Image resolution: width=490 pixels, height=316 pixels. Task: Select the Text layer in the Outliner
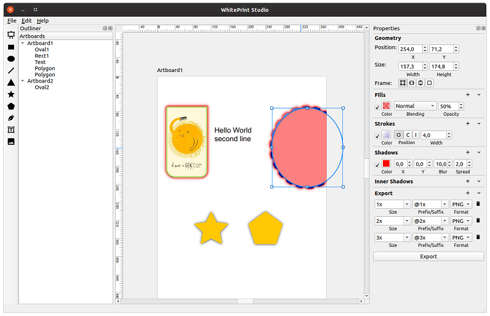tap(40, 62)
